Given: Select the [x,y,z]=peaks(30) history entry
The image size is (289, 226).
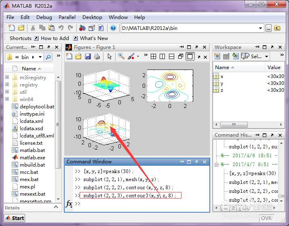Looking at the screenshot, I should (253, 173).
